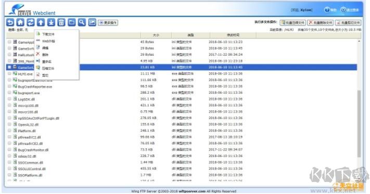
Task: Click the file name msvcp100.dll
Action: pyautogui.click(x=28, y=106)
